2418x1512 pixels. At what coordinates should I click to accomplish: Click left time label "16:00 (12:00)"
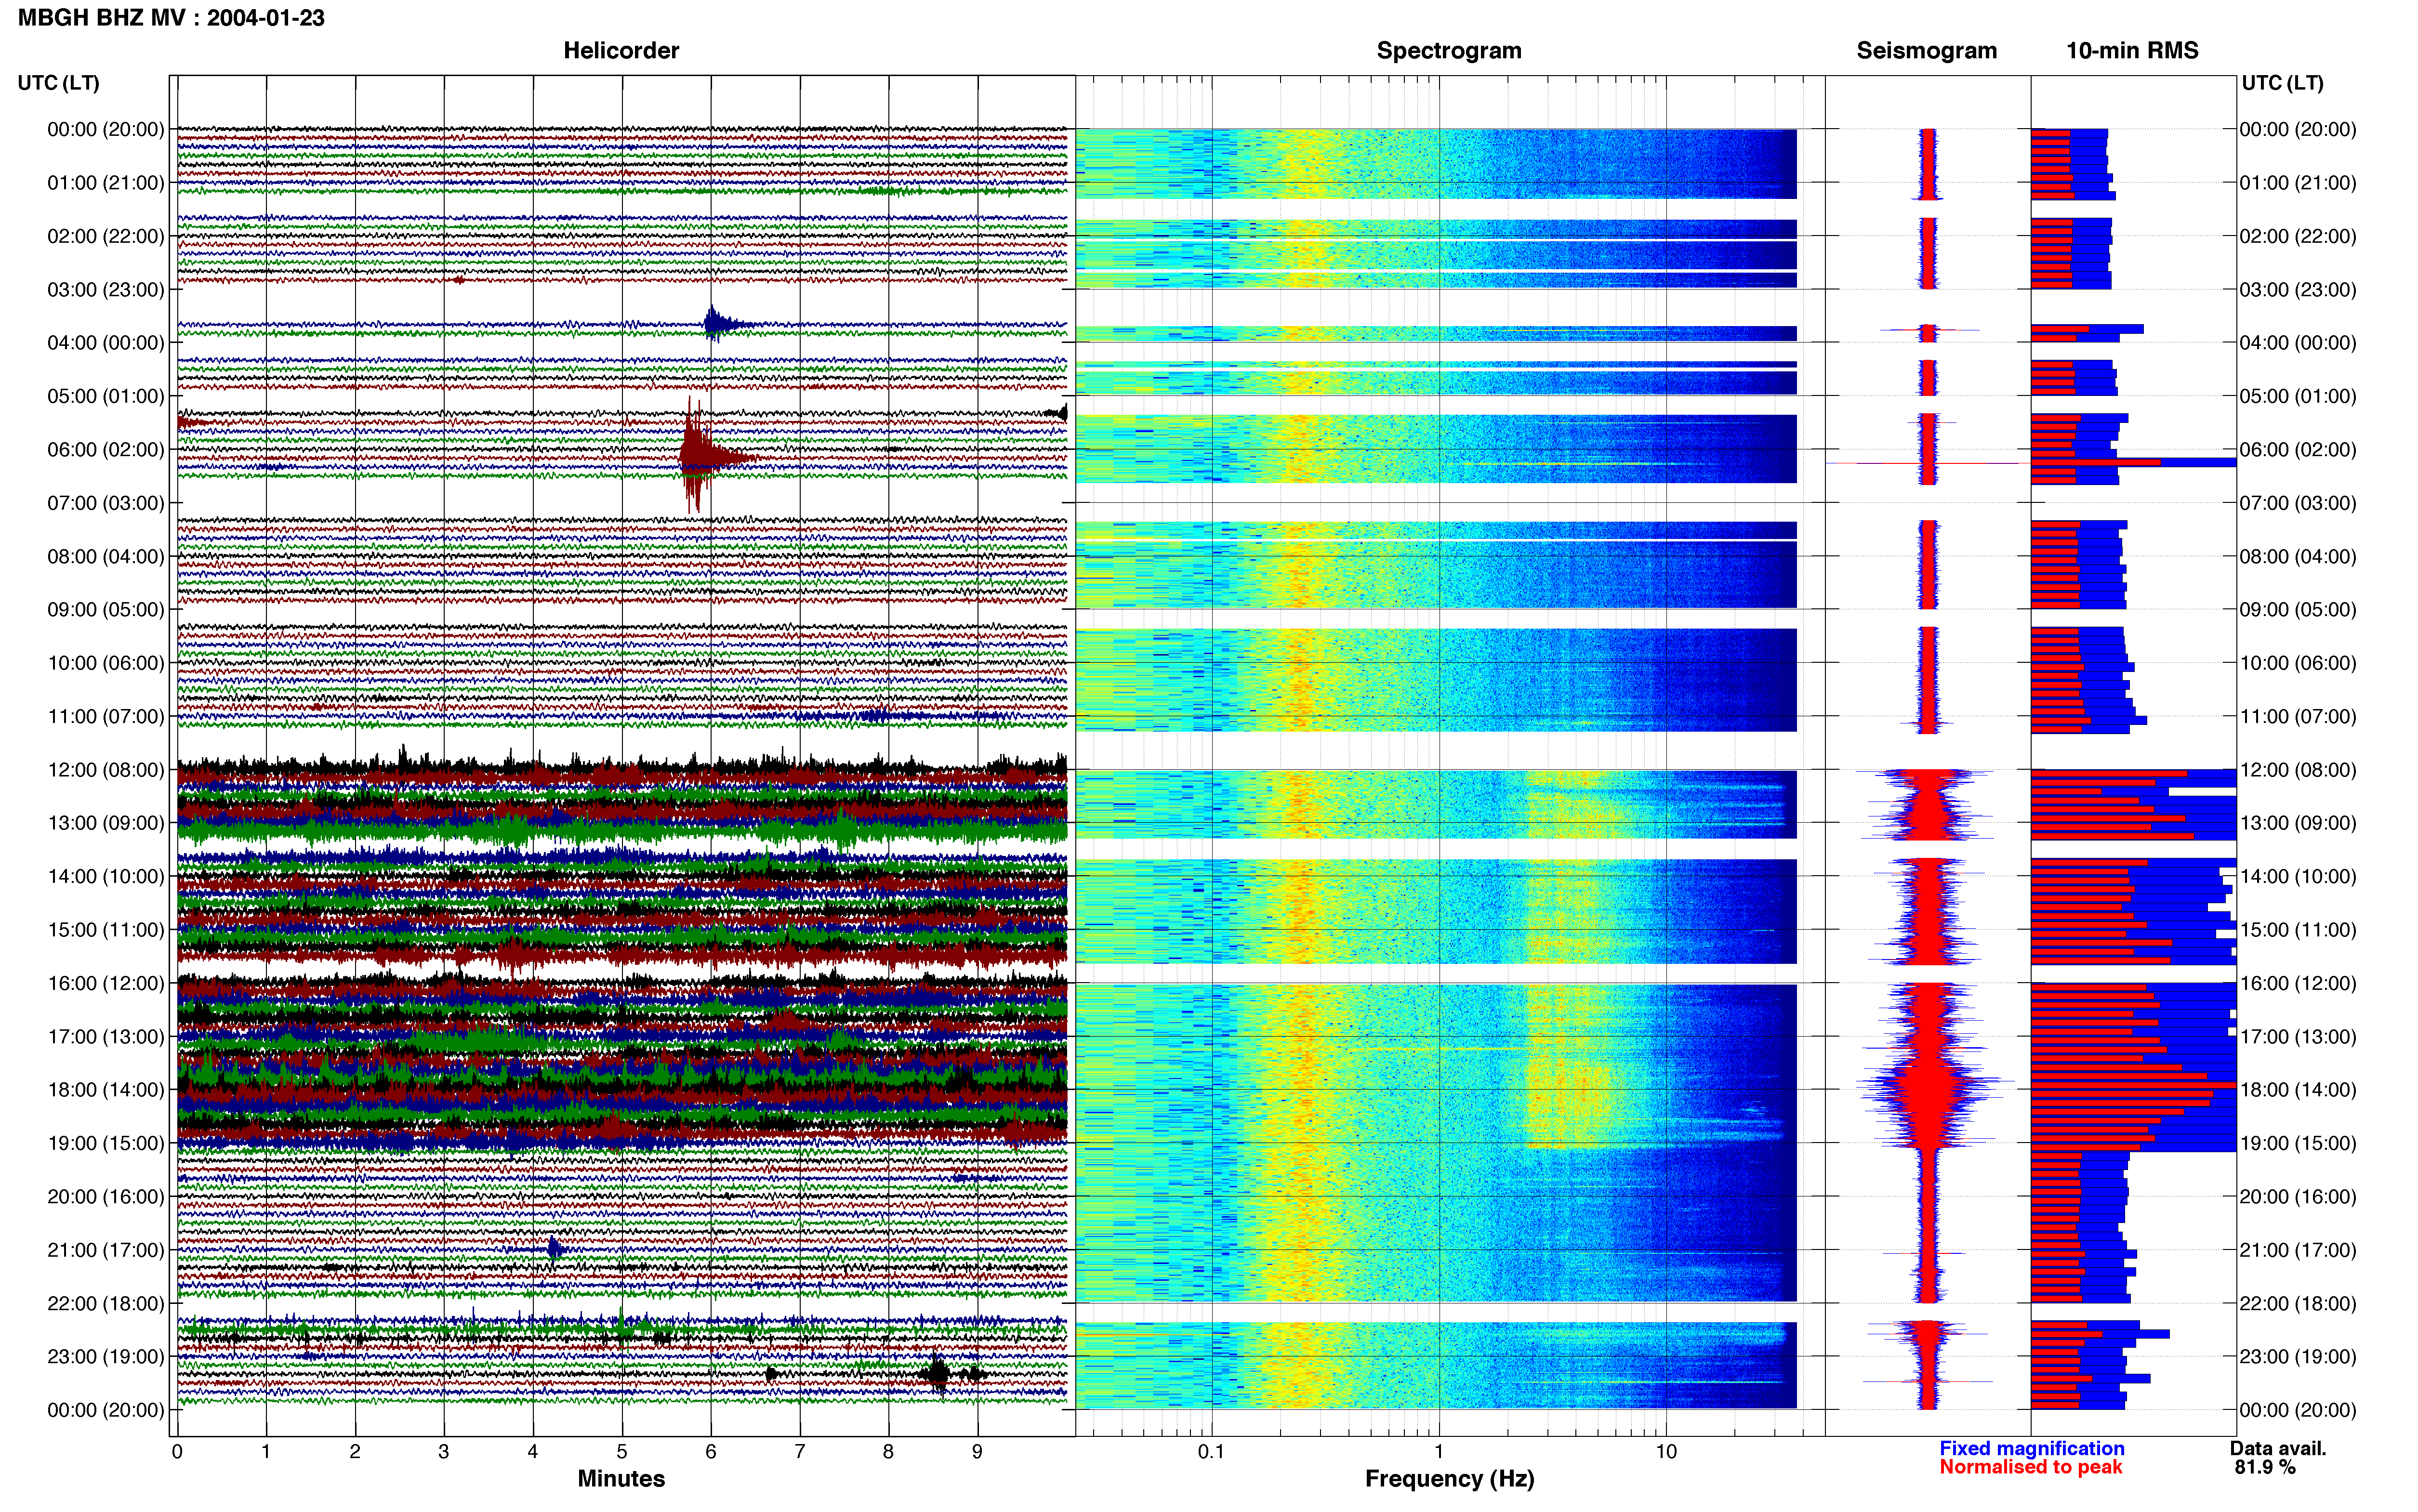point(106,983)
